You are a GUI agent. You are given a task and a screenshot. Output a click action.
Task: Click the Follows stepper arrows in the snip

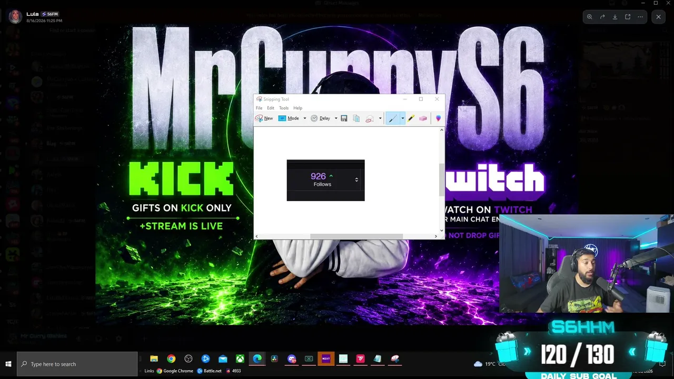pos(356,180)
